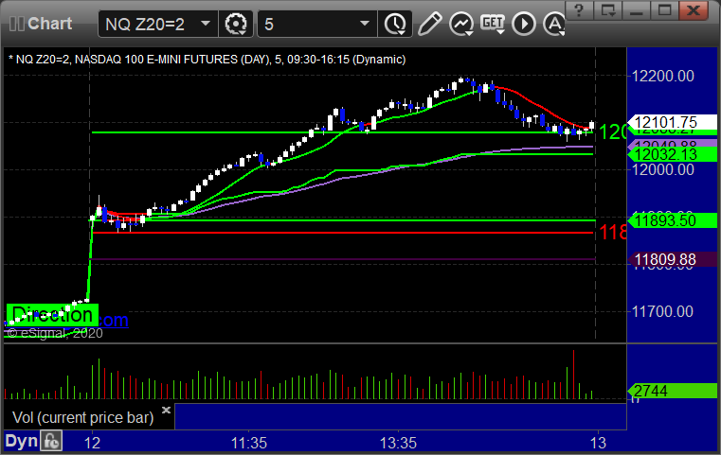Click the 11:35 time axis label
This screenshot has height=455, width=721.
249,443
